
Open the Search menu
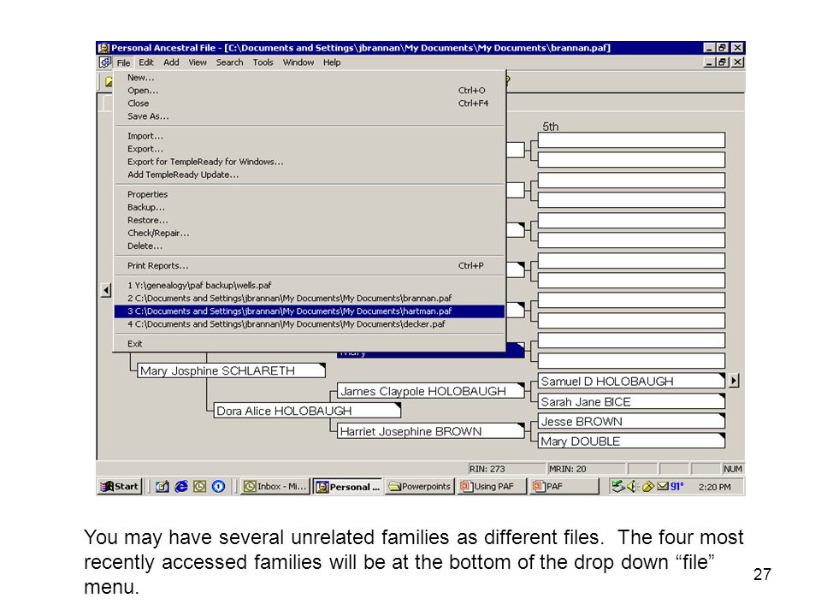point(229,62)
